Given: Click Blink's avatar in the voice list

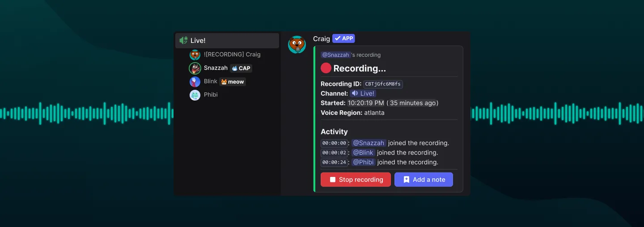Looking at the screenshot, I should pyautogui.click(x=195, y=82).
